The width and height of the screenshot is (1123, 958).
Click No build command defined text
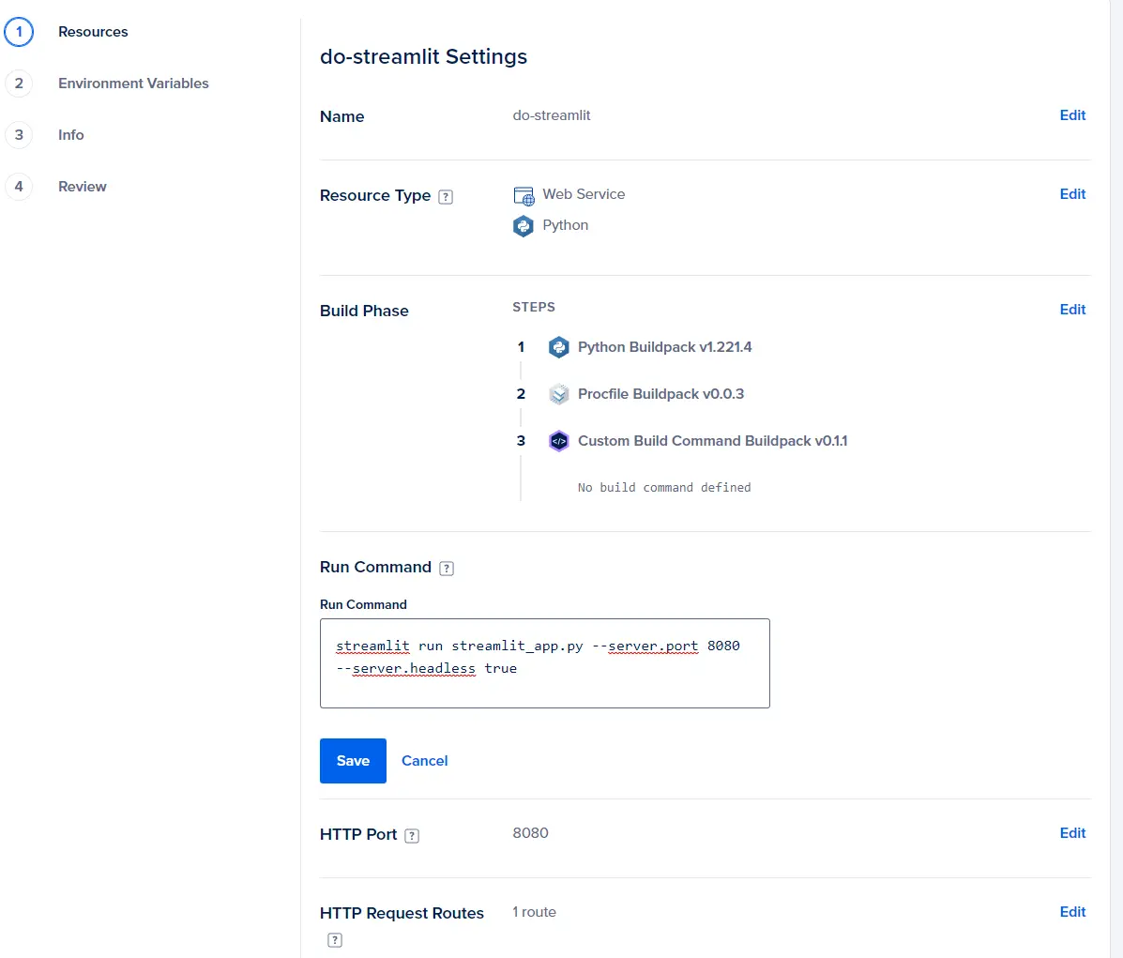click(664, 487)
